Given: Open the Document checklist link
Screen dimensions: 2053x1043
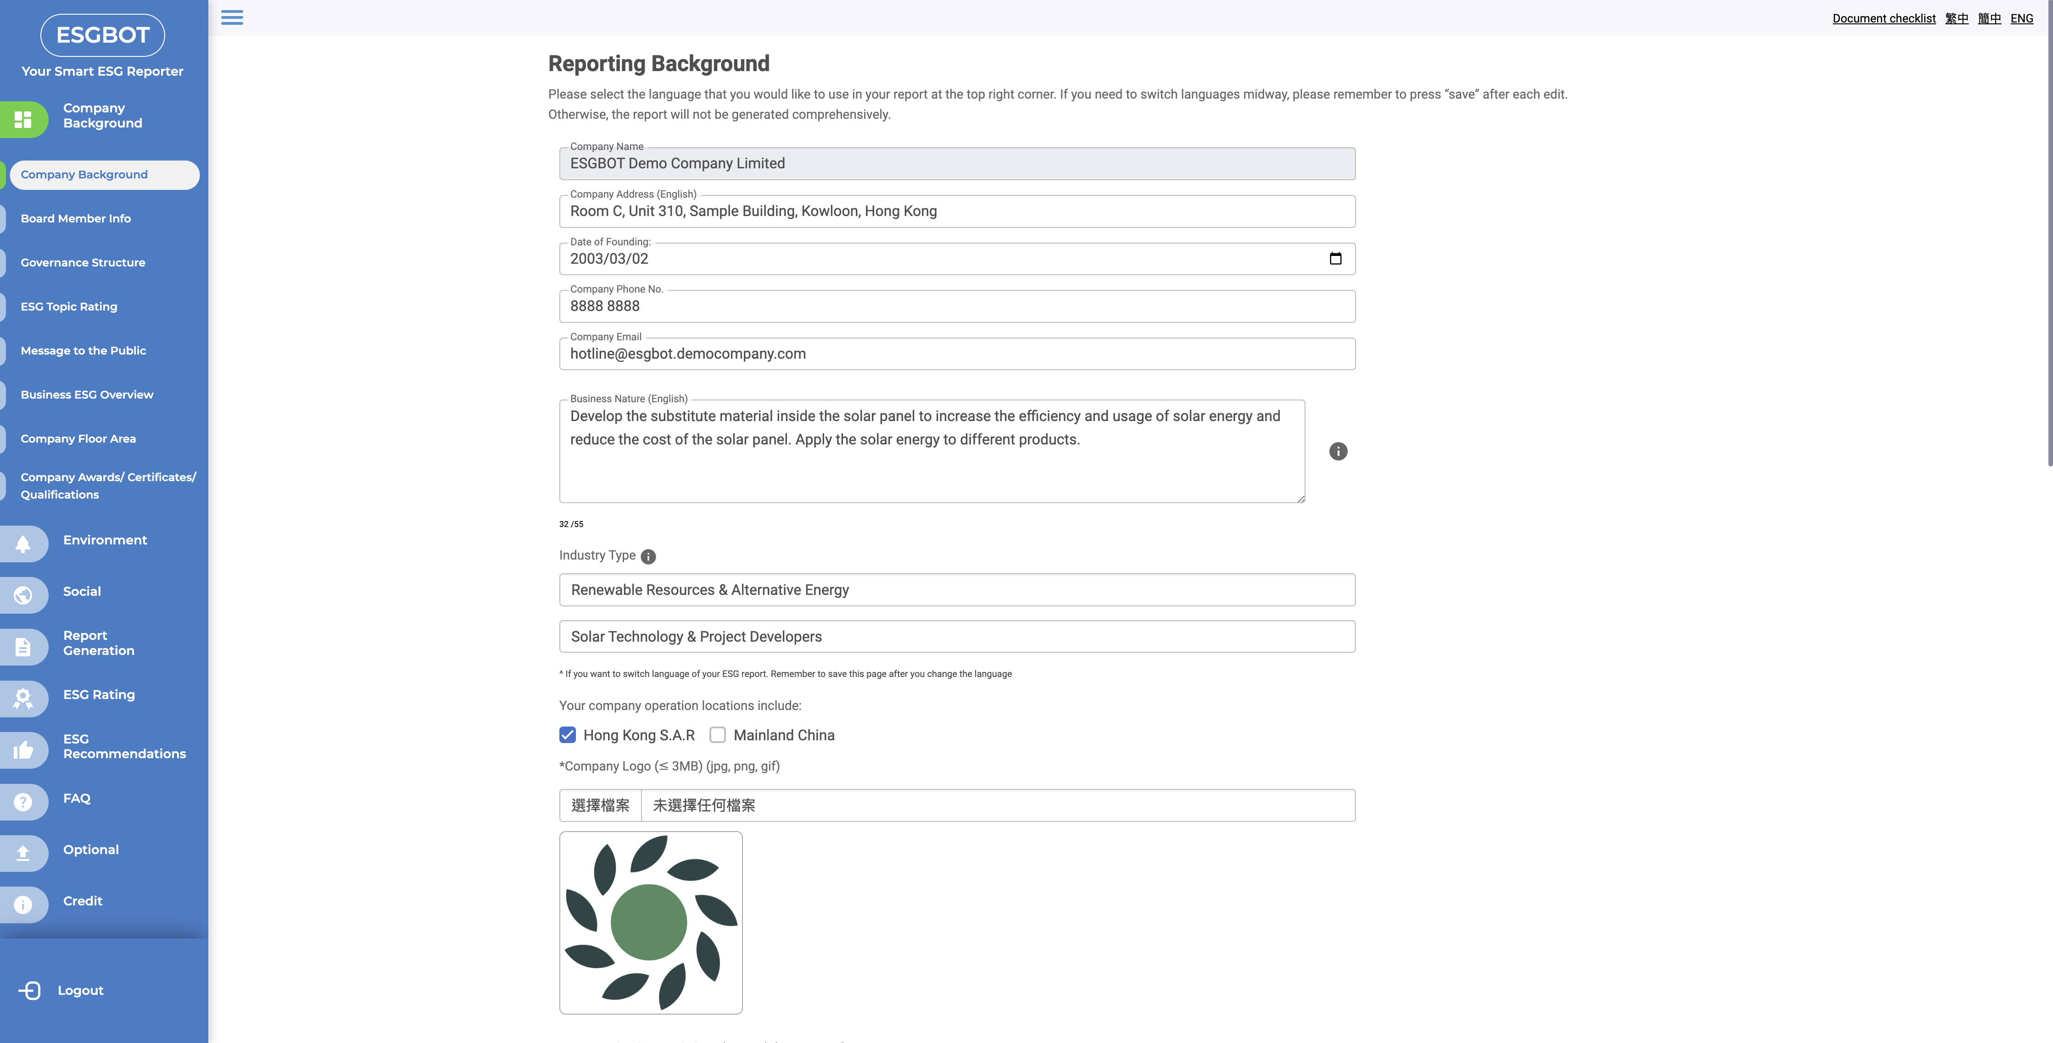Looking at the screenshot, I should [1883, 18].
